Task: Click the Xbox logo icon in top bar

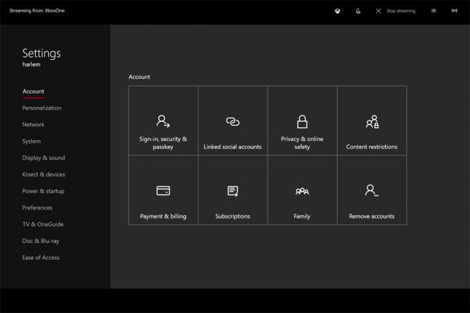Action: (337, 11)
